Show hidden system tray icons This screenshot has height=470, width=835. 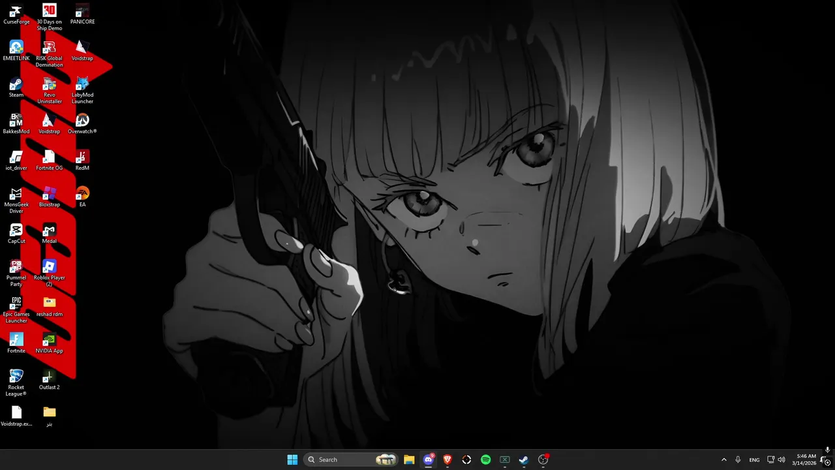point(723,460)
